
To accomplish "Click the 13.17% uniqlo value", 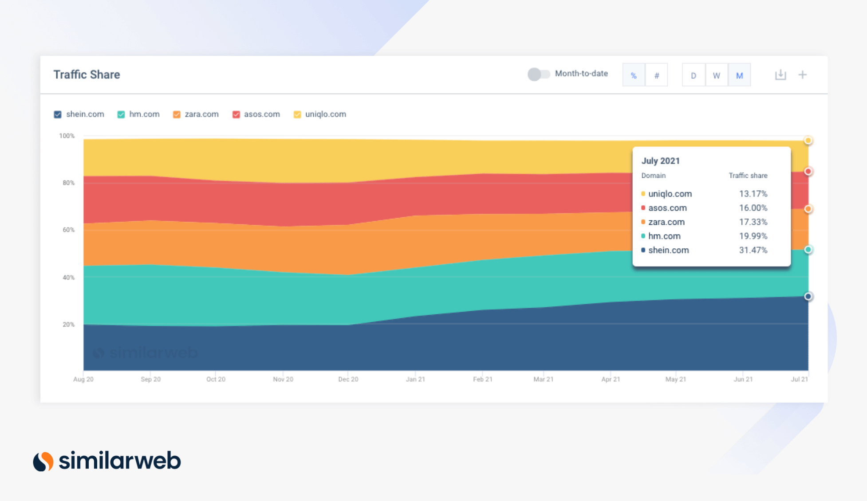I will [x=753, y=194].
